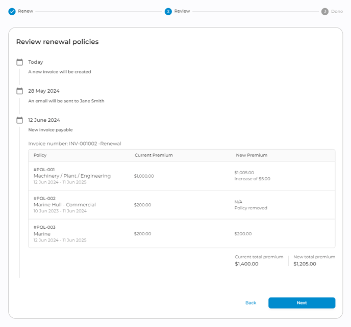The height and width of the screenshot is (327, 351).
Task: Click the calendar icon beside Today
Action: coord(20,62)
